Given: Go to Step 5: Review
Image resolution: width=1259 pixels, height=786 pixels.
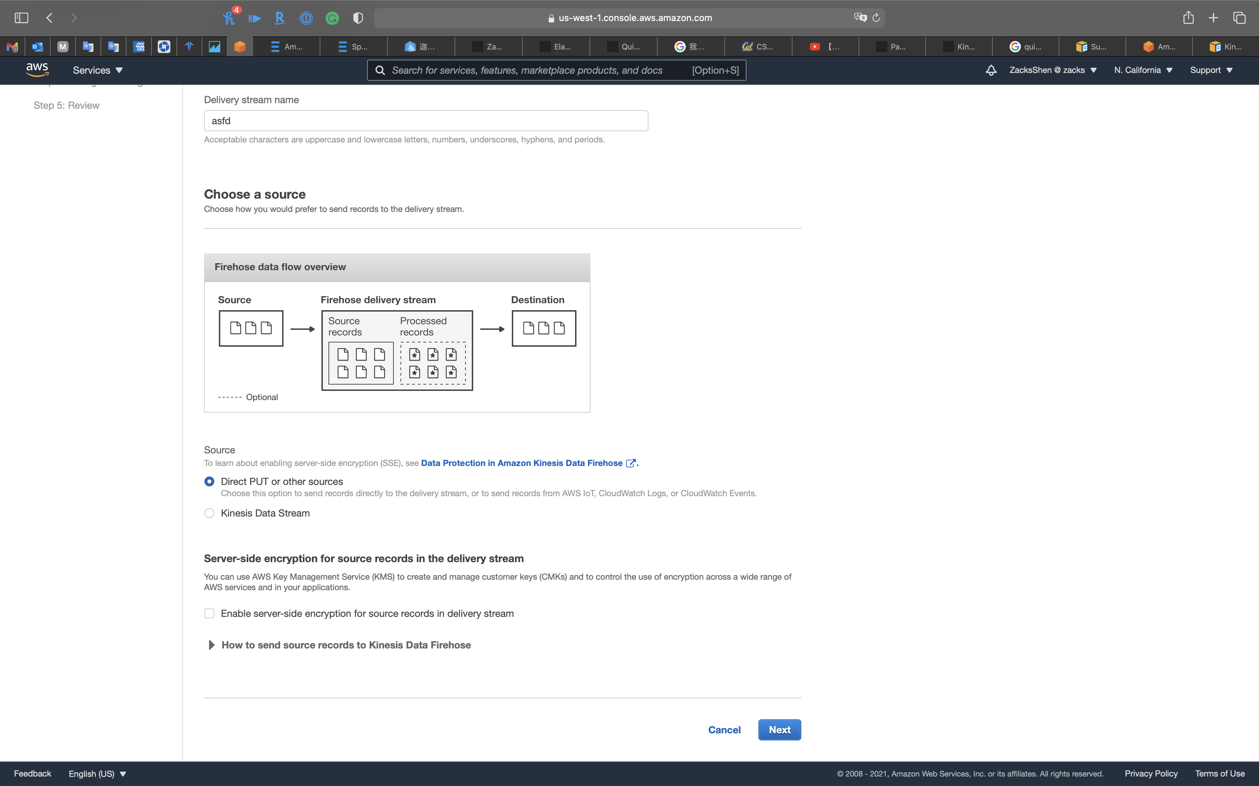Looking at the screenshot, I should point(67,106).
